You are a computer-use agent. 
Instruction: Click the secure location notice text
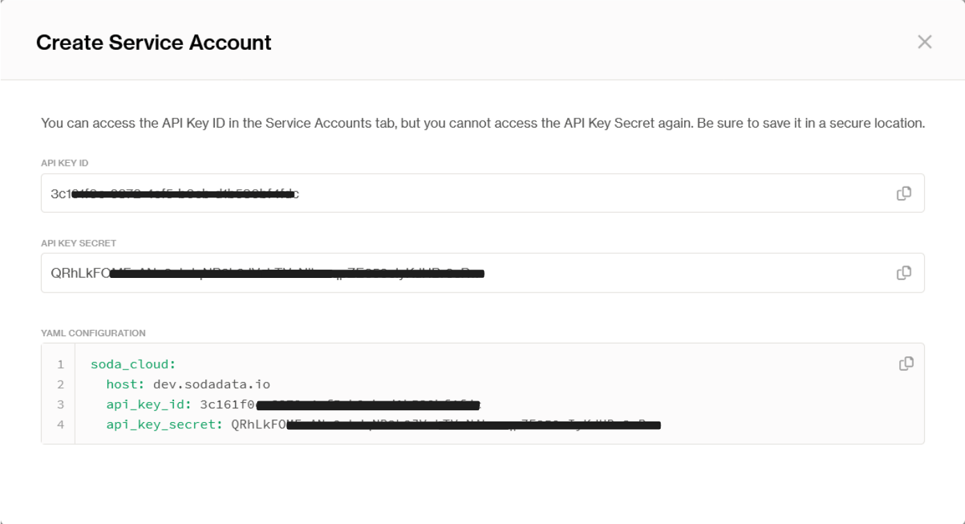click(x=483, y=124)
